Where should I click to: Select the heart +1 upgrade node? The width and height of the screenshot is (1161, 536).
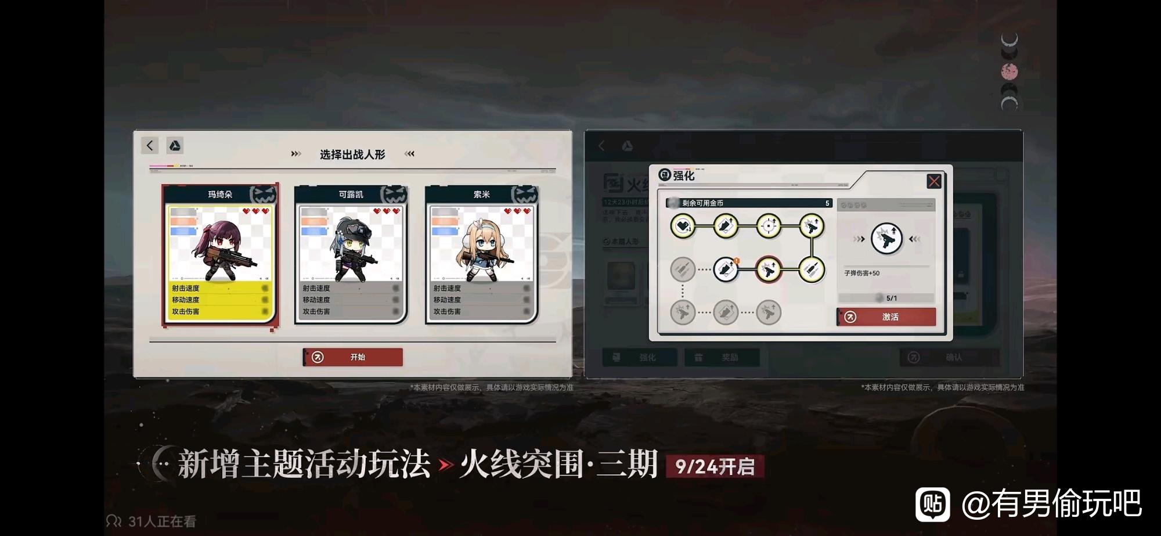[683, 226]
